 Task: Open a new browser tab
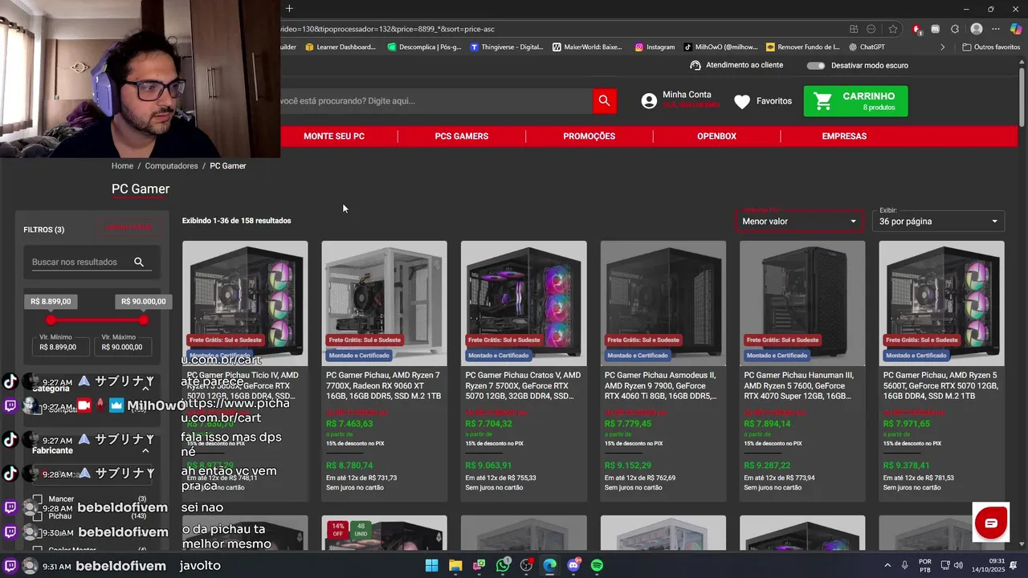pos(289,9)
